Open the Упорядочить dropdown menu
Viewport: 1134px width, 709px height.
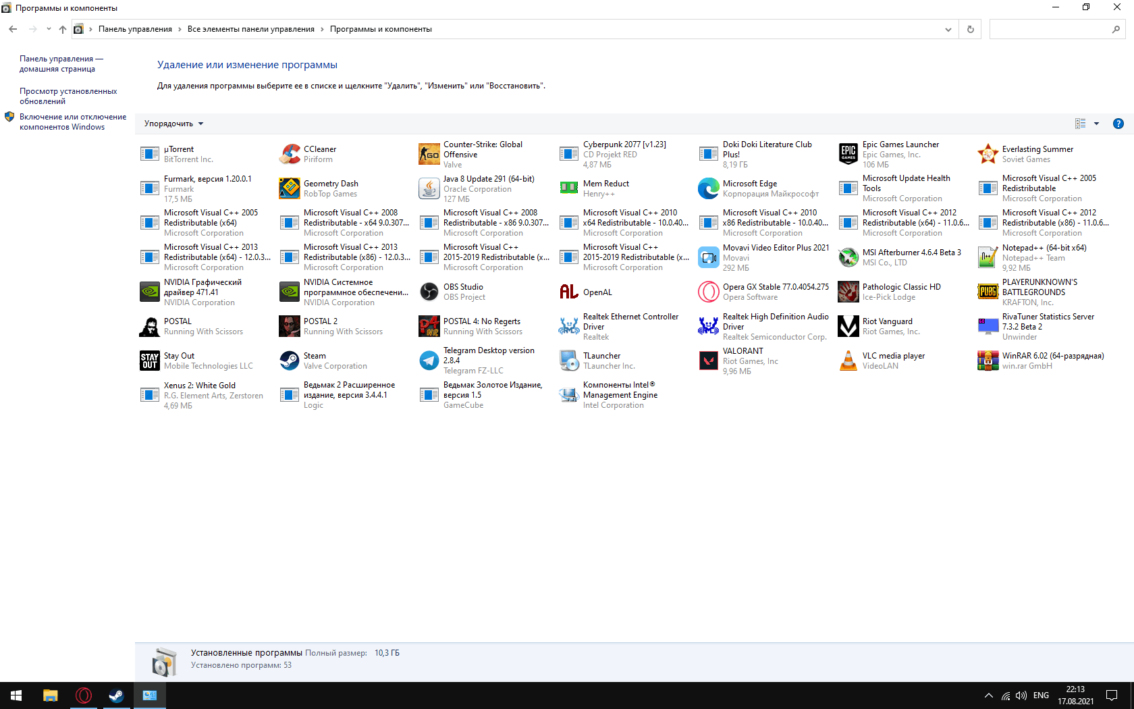tap(173, 124)
